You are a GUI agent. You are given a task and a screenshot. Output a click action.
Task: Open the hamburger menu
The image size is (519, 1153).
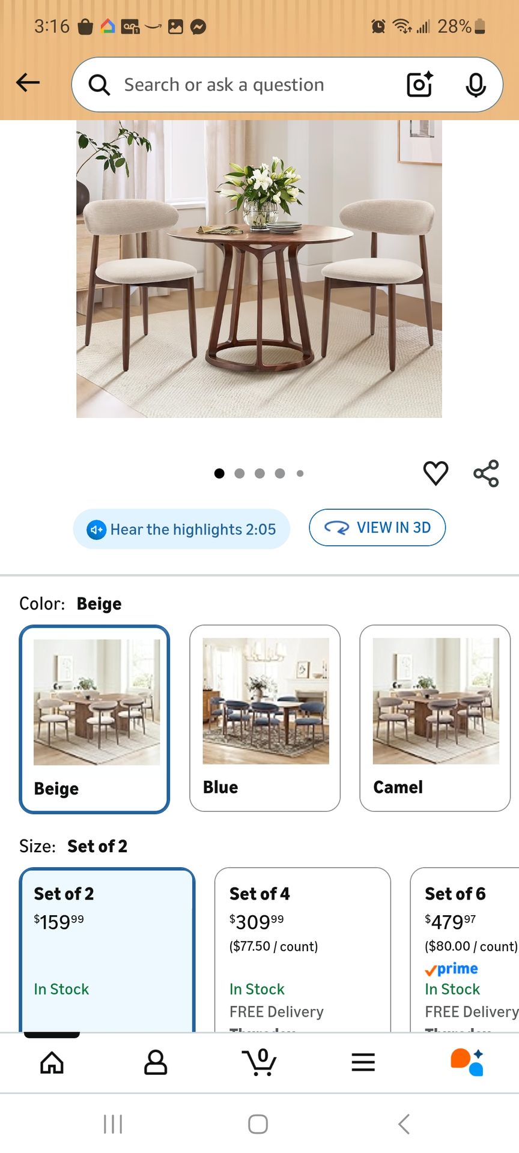(363, 1062)
